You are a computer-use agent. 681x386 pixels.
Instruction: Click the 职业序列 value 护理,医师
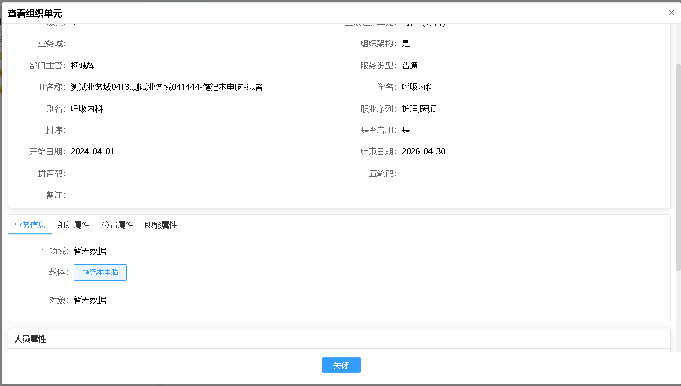click(419, 108)
